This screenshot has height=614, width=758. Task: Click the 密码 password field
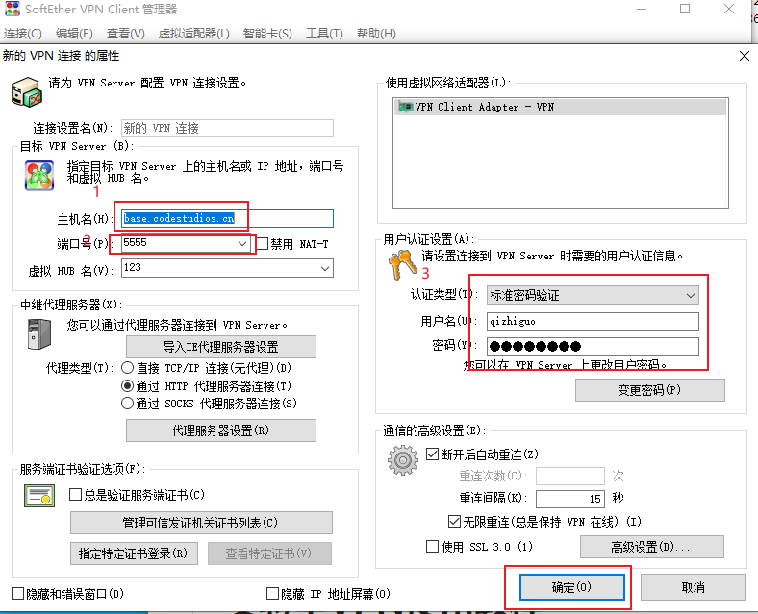pos(593,346)
